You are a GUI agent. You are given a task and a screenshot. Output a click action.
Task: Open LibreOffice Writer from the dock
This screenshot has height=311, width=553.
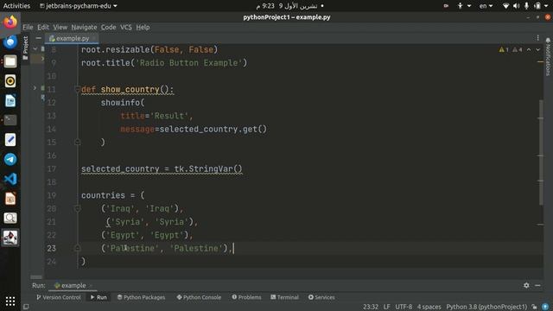pos(10,101)
